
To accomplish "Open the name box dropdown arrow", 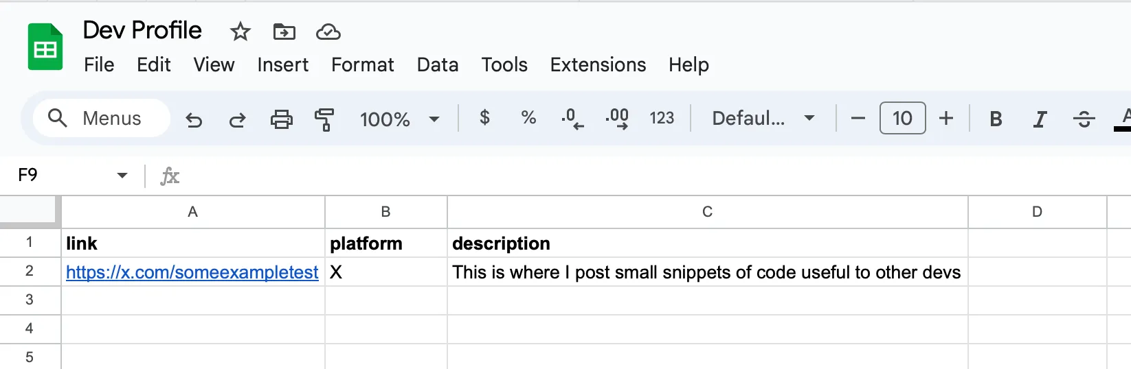I will click(x=122, y=176).
